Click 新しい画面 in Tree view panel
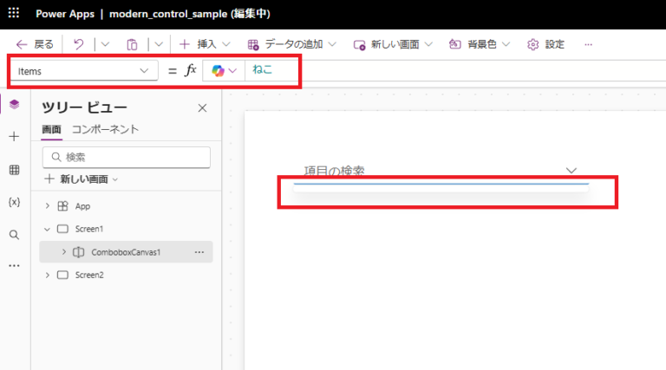 pos(81,179)
